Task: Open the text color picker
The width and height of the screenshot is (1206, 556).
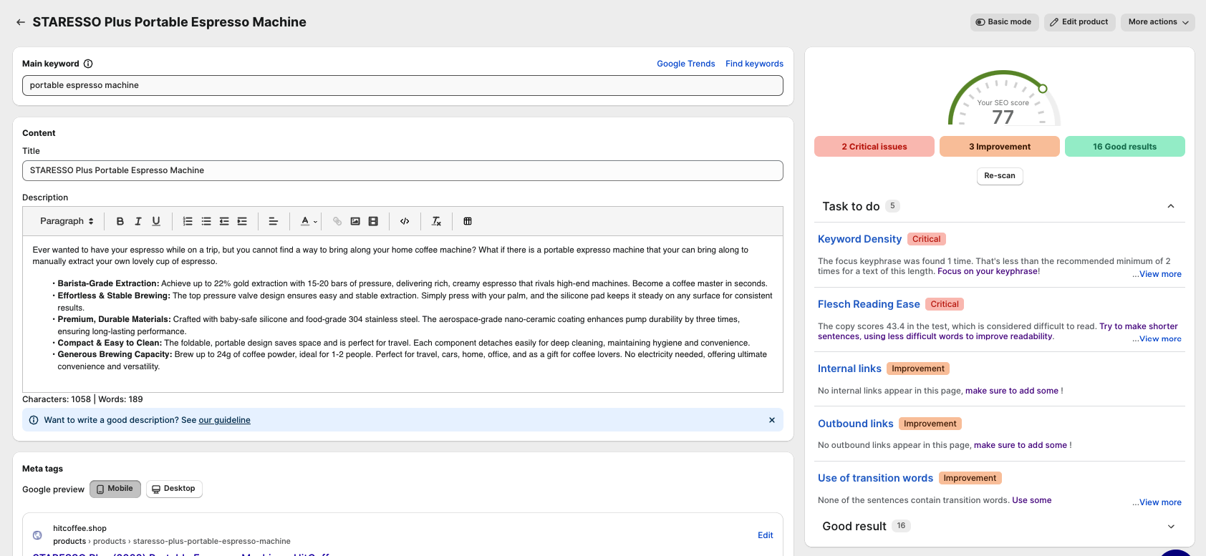Action: (309, 222)
